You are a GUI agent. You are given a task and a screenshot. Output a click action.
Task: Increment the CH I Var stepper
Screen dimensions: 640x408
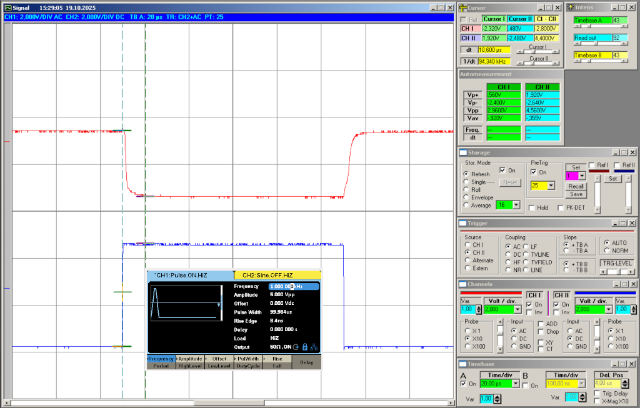[479, 307]
